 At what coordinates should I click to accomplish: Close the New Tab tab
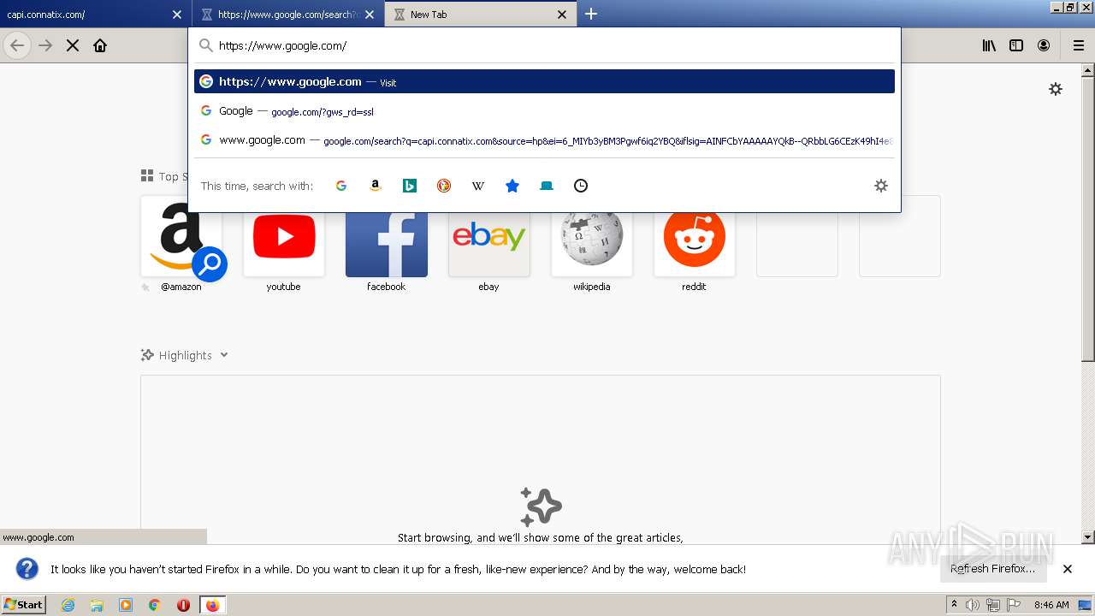coord(562,15)
